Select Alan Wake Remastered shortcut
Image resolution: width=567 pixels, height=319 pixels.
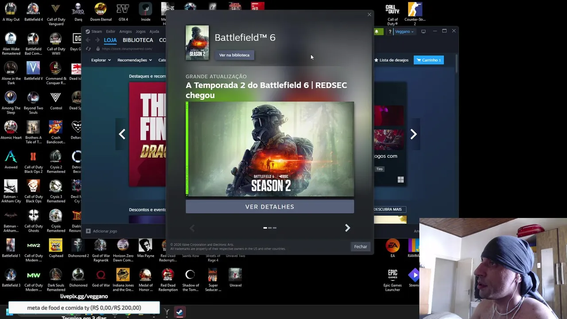tap(11, 44)
